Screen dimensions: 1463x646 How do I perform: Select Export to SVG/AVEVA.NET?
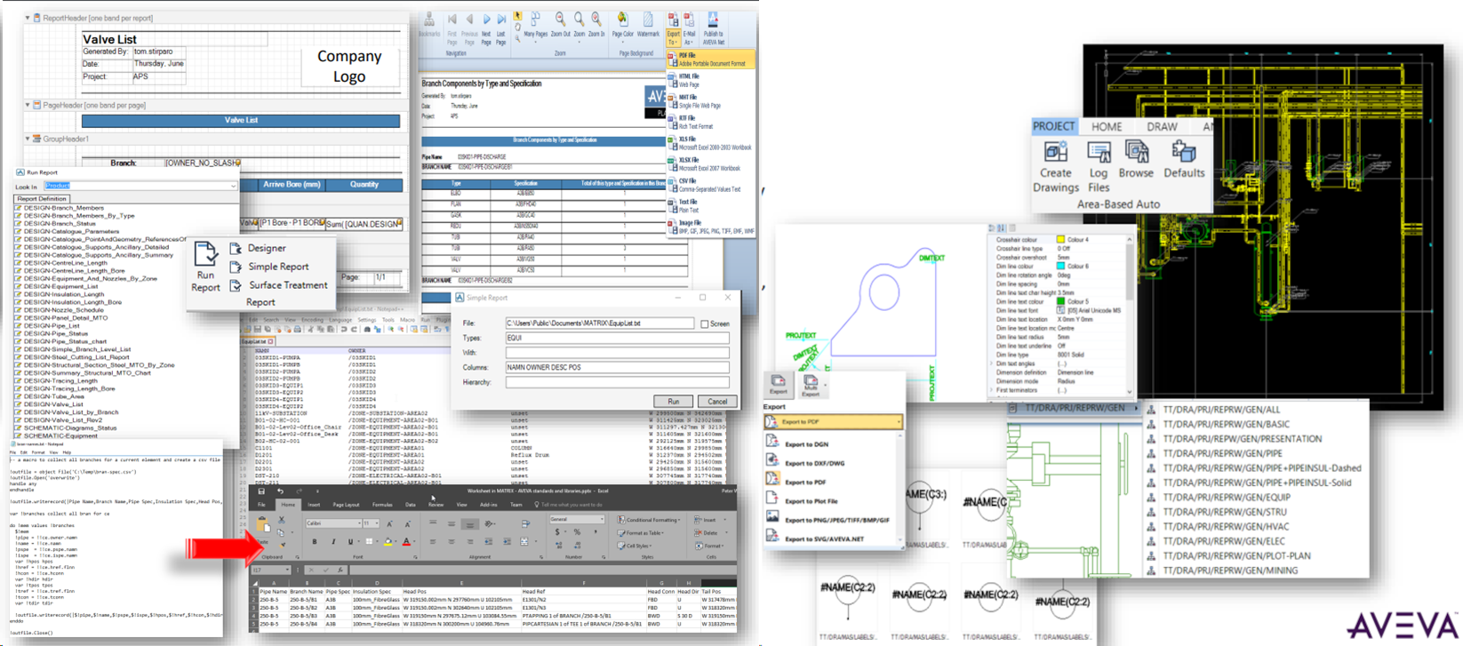pyautogui.click(x=832, y=538)
